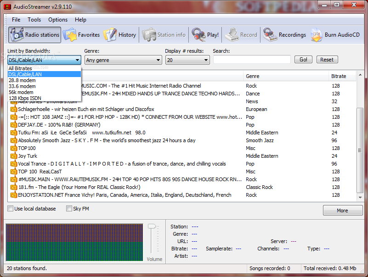Choose 56k modem bandwidth option

pyautogui.click(x=45, y=92)
